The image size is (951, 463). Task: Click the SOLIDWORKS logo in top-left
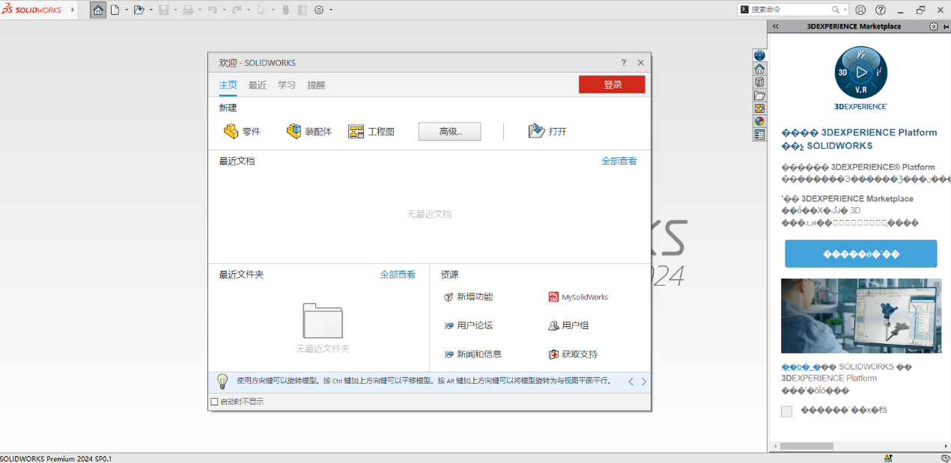point(33,10)
